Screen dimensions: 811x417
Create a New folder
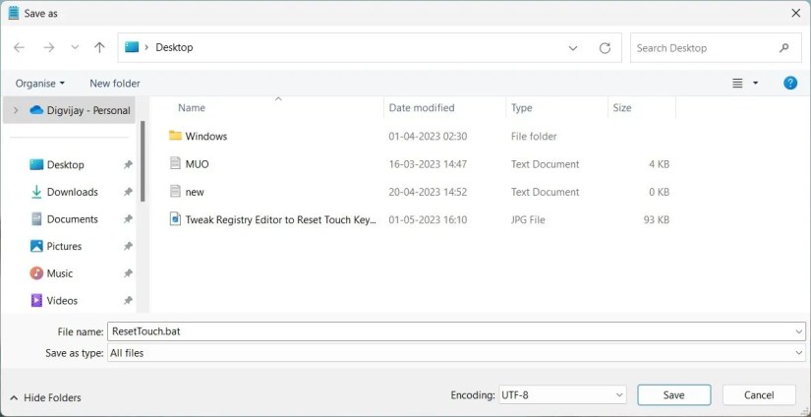(x=115, y=84)
